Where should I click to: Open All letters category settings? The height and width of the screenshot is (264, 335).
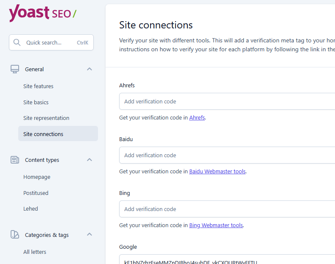coord(35,252)
